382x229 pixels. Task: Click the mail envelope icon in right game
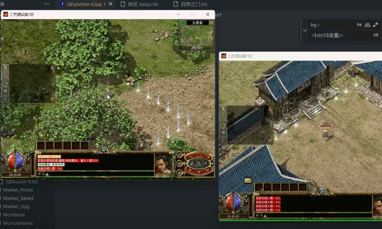tap(248, 180)
